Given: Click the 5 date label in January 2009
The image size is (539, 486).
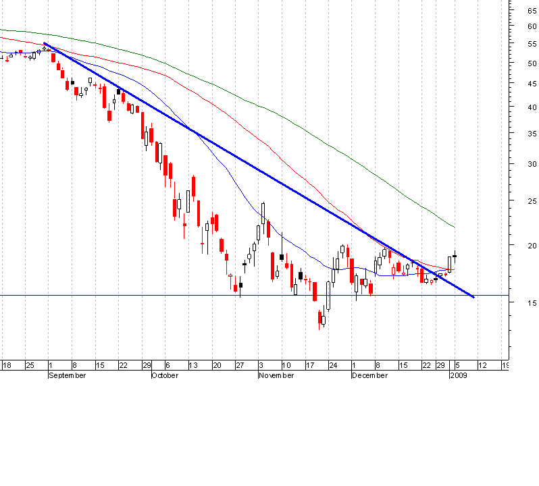Looking at the screenshot, I should point(457,365).
